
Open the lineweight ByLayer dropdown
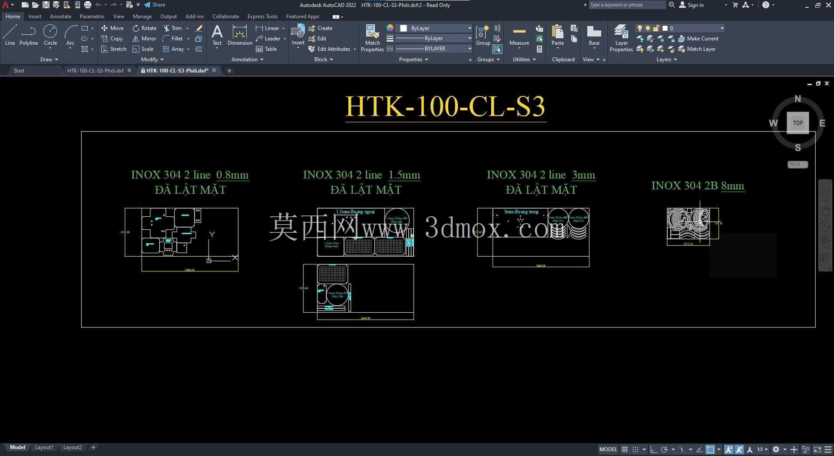click(x=434, y=38)
